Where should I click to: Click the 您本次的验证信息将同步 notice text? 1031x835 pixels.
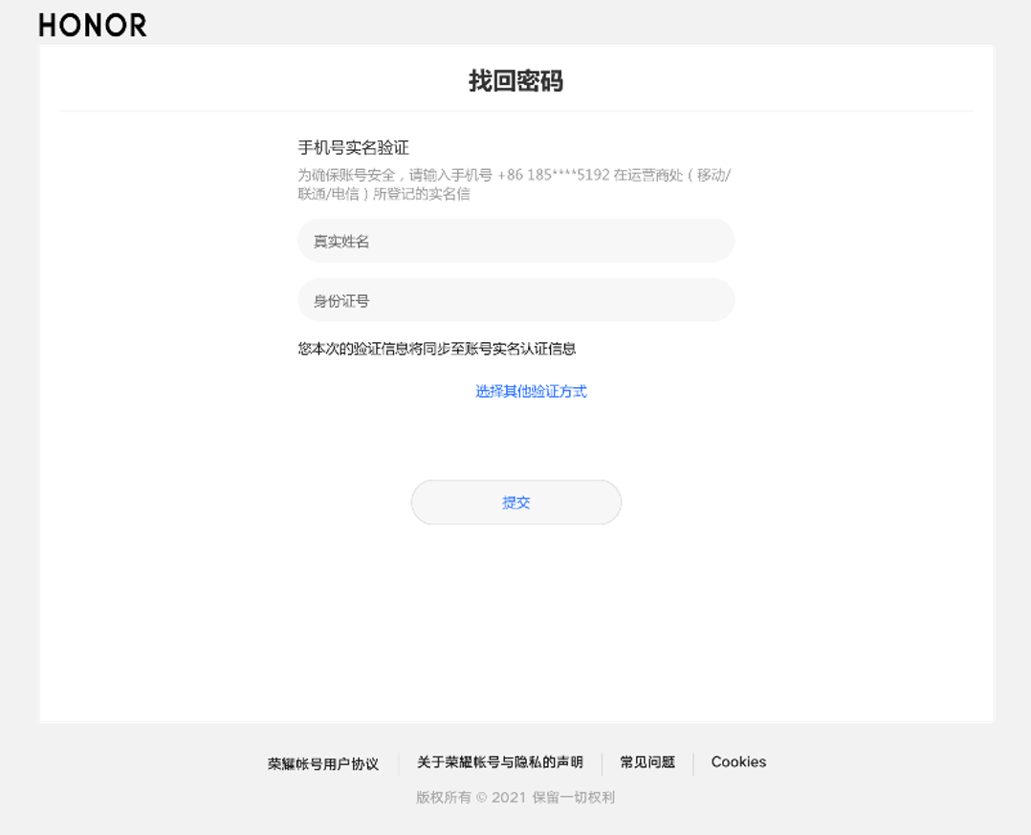click(437, 349)
